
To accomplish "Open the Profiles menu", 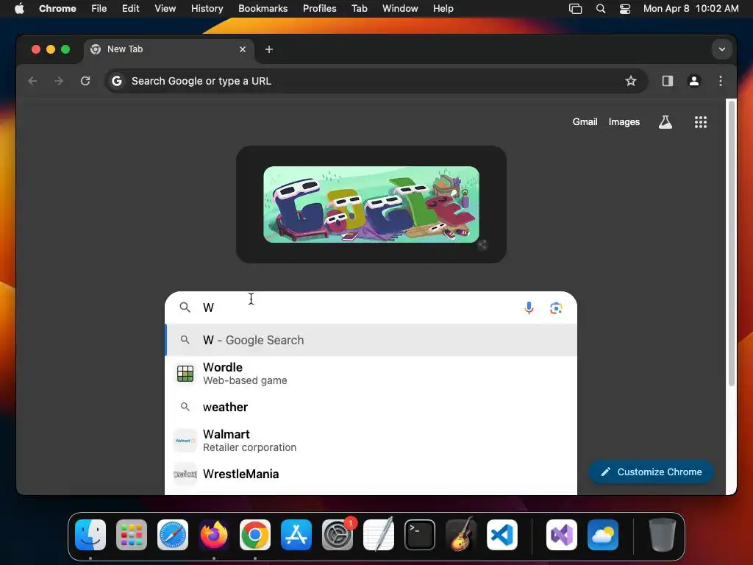I will tap(319, 9).
